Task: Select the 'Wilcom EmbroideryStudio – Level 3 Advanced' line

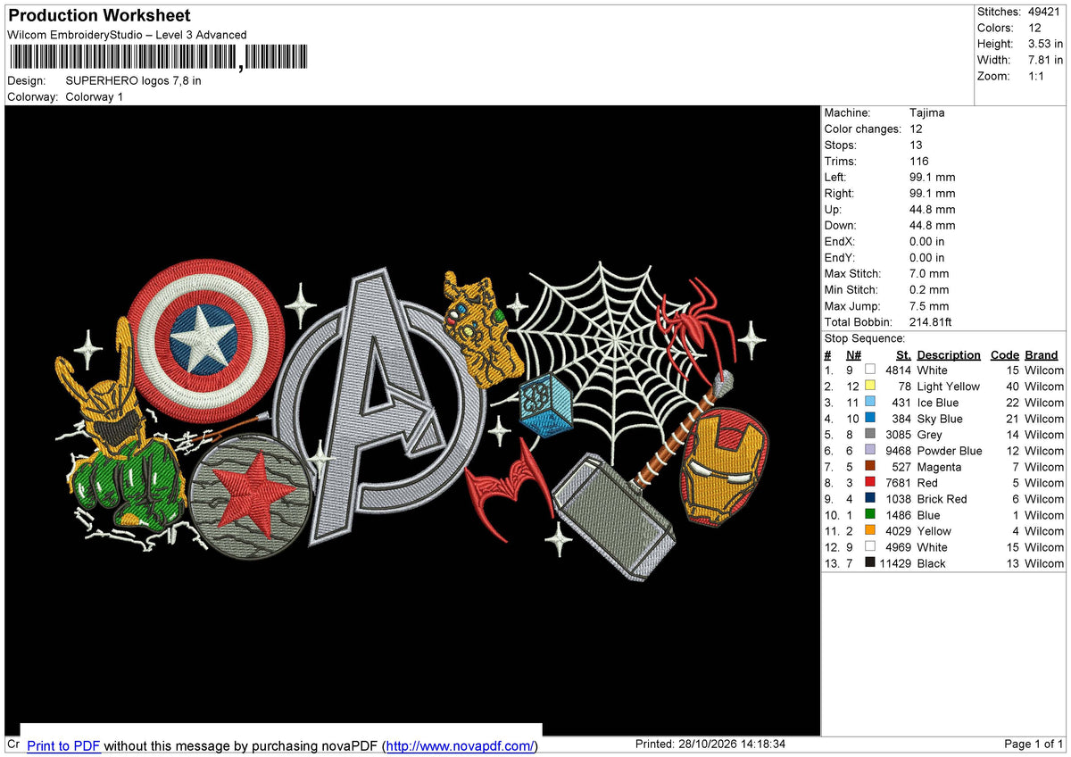Action: click(x=127, y=35)
